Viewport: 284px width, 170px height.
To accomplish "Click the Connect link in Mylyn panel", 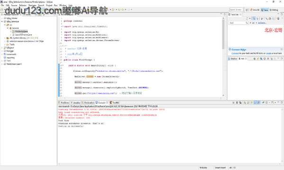I will (x=235, y=53).
